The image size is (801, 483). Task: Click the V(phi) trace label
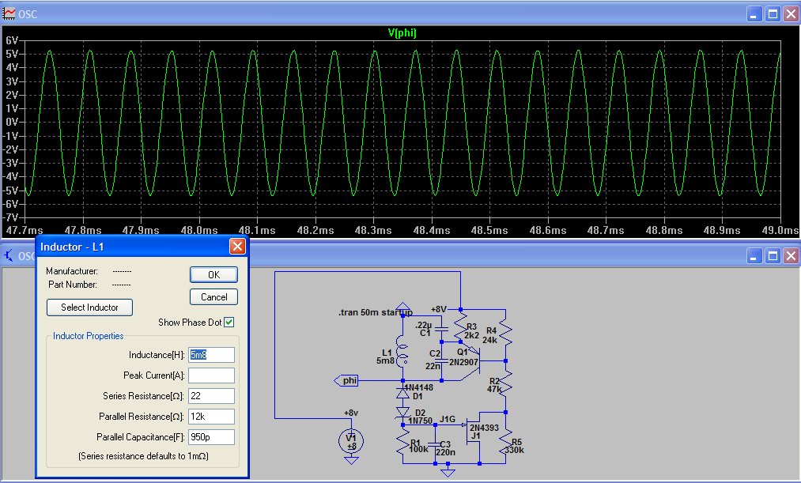tap(401, 32)
